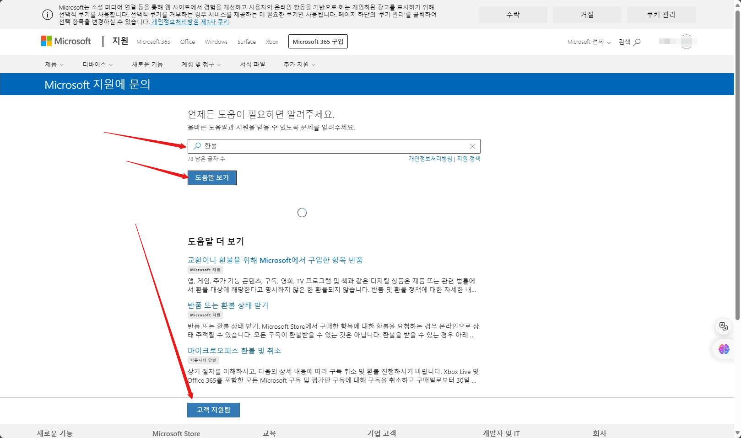This screenshot has height=438, width=741.
Task: Click the 지원 link next to Microsoft logo
Action: (x=120, y=41)
